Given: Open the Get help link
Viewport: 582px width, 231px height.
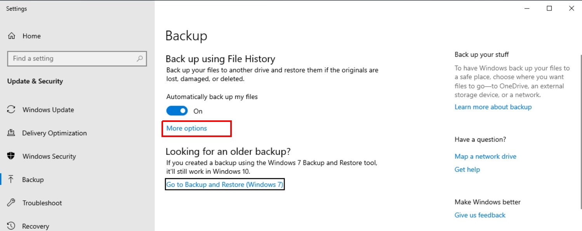Looking at the screenshot, I should pyautogui.click(x=467, y=170).
